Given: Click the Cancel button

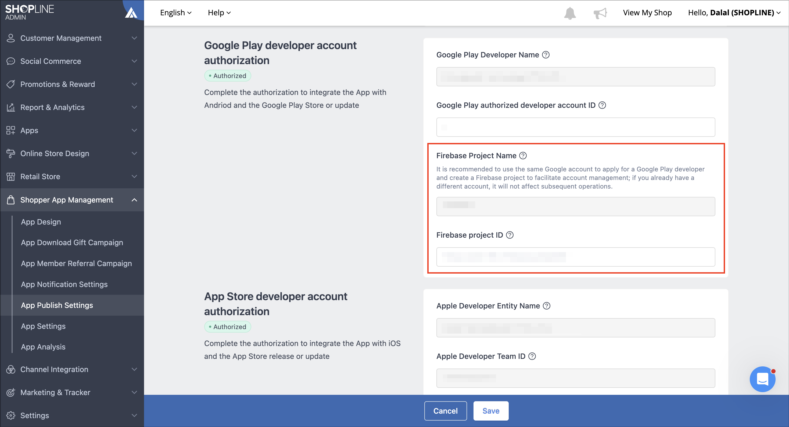Looking at the screenshot, I should [x=445, y=411].
